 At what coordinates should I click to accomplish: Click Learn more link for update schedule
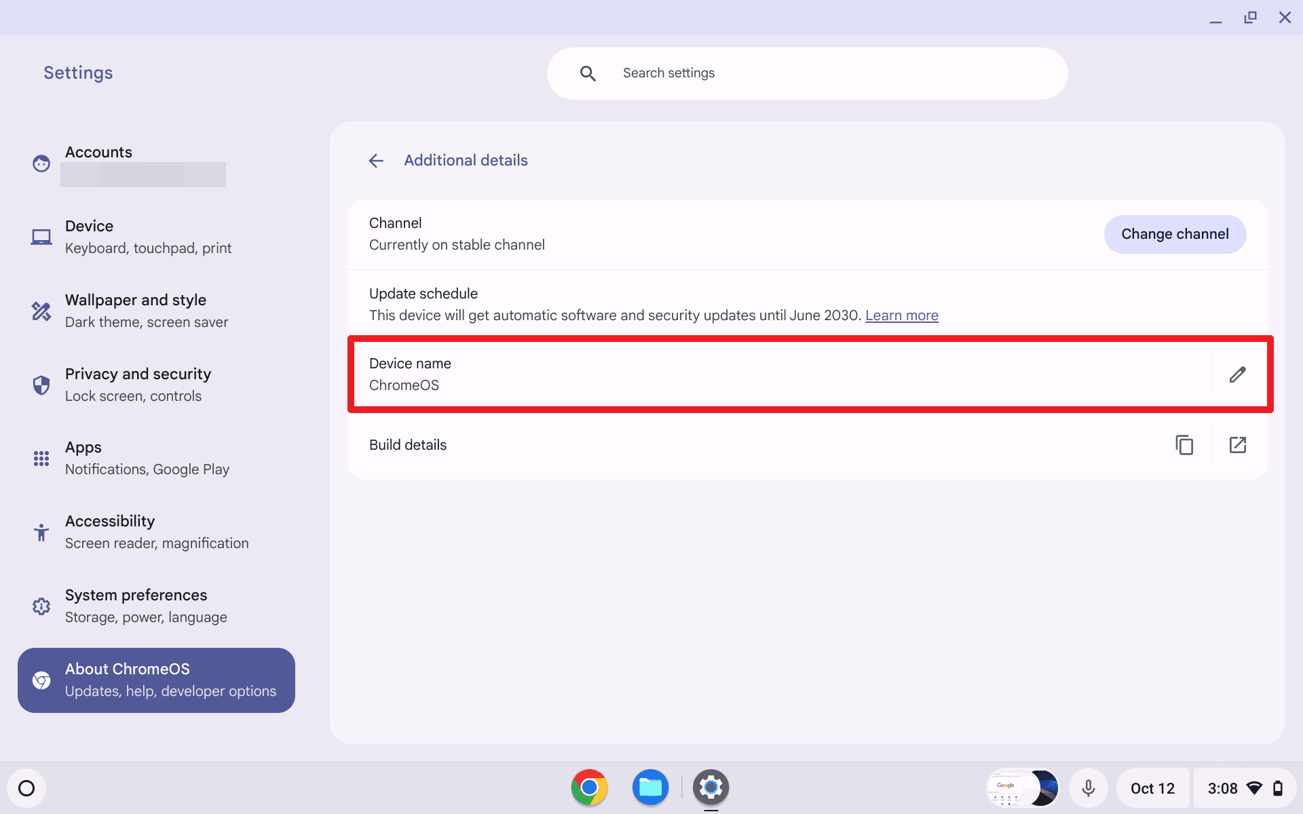tap(901, 315)
